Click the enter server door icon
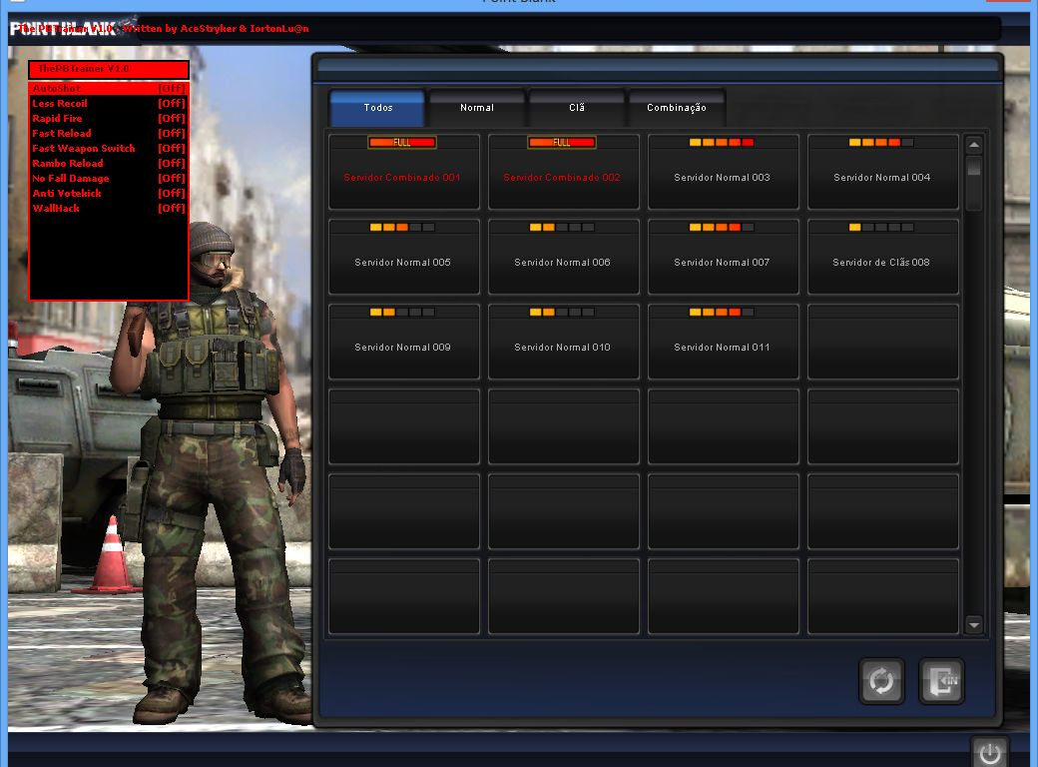Viewport: 1038px width, 767px height. pyautogui.click(x=941, y=680)
